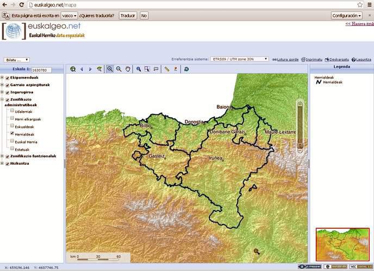Toggle the Euskal Herria layer checkbox
The width and height of the screenshot is (374, 271).
pos(11,141)
